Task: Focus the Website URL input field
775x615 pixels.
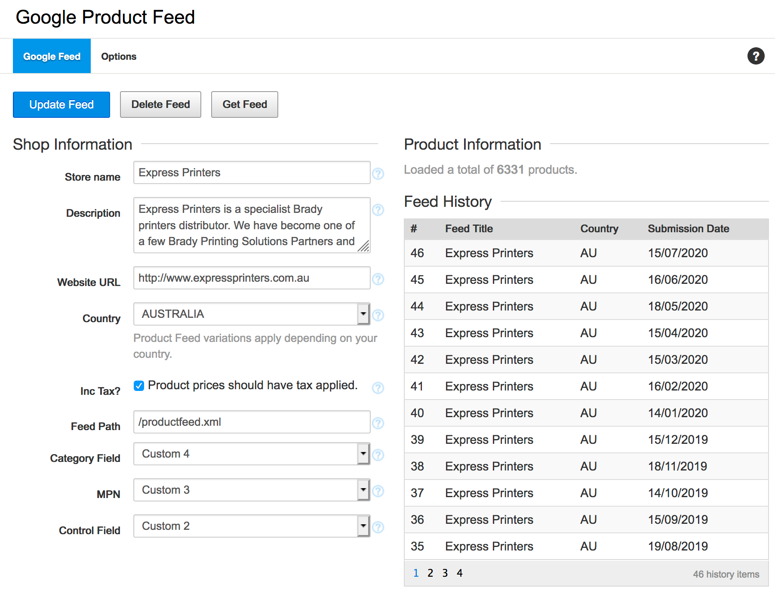Action: (252, 278)
